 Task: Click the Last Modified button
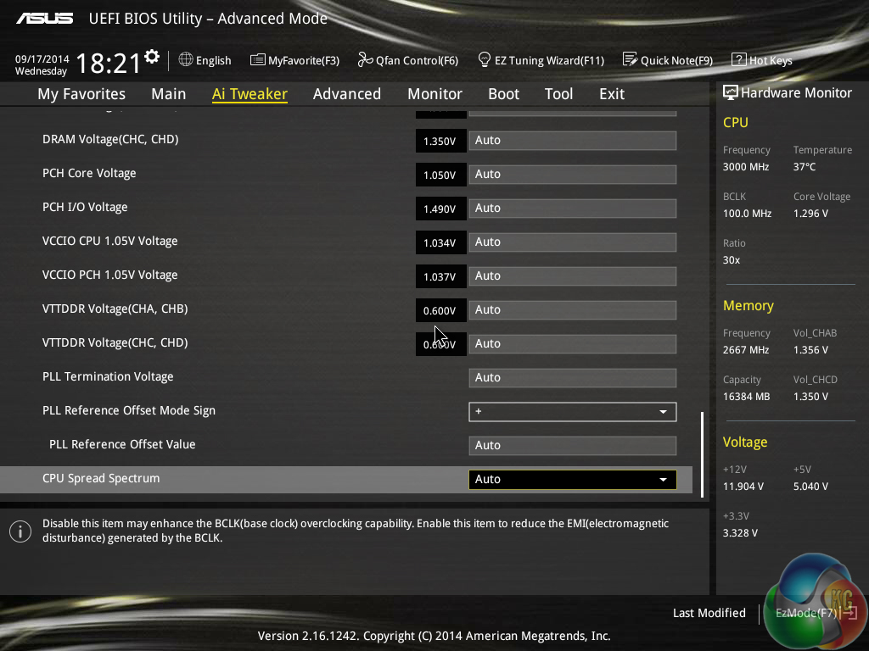pos(709,613)
